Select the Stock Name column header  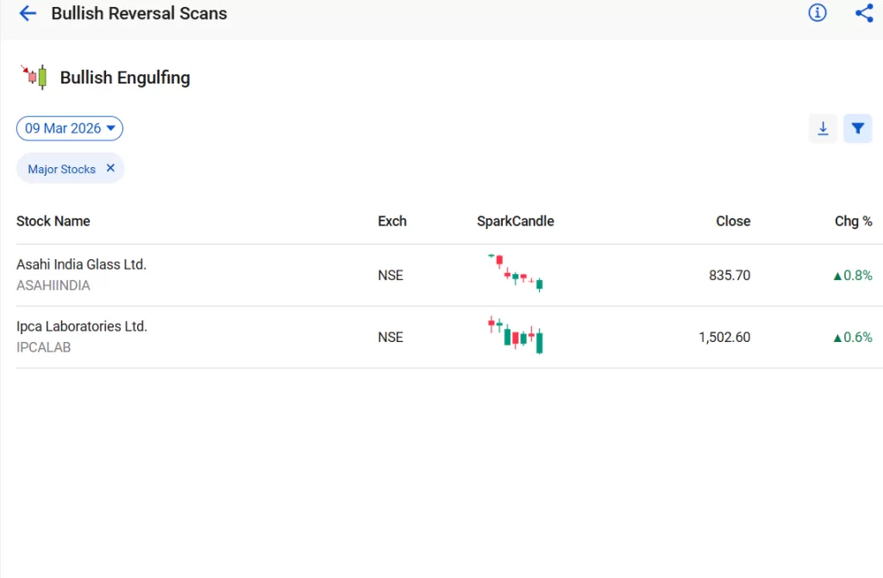(53, 221)
